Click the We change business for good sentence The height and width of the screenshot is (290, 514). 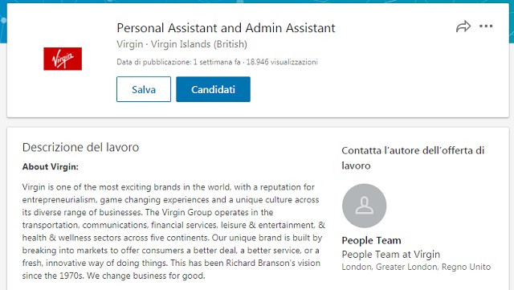click(146, 276)
